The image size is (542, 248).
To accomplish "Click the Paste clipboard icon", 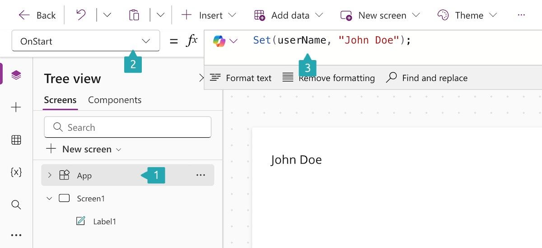I will 134,15.
